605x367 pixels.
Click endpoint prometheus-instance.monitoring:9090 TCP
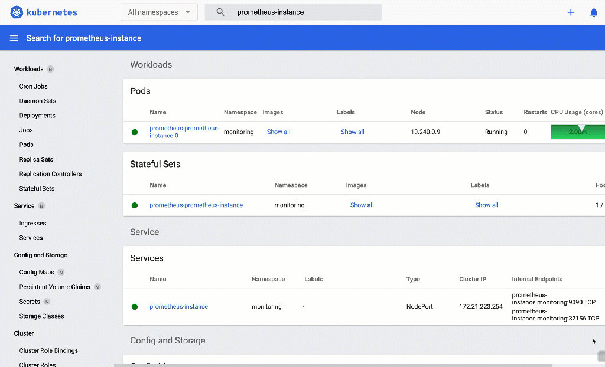click(x=554, y=299)
